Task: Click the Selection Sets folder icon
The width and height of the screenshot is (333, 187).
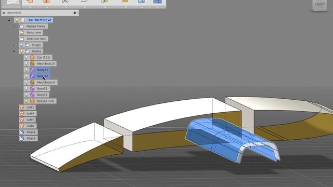Action: pyautogui.click(x=21, y=39)
